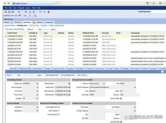Screen dimensions: 166x123
Task: Sort by the Planned Start column header
Action: [88, 33]
